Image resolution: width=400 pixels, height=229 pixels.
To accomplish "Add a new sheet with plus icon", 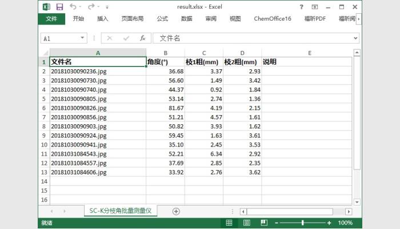I will coord(176,211).
